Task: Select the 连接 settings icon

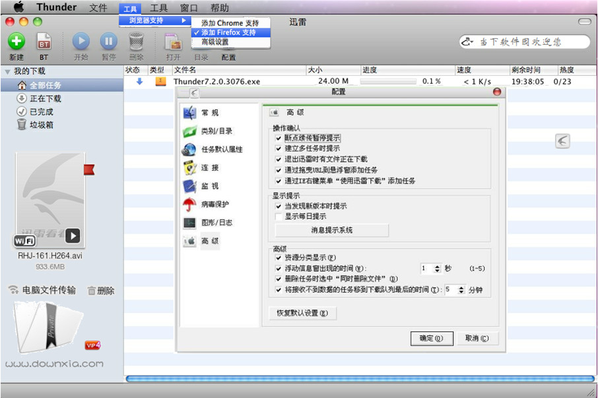Action: (189, 168)
